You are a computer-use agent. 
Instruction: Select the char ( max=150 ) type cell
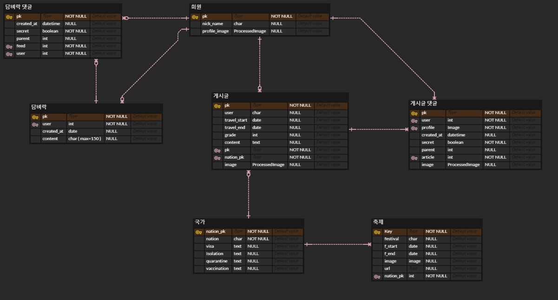(85, 139)
